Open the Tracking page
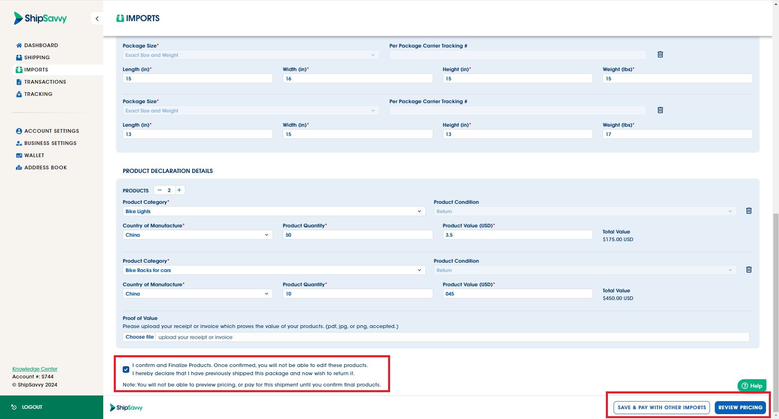 click(x=34, y=94)
